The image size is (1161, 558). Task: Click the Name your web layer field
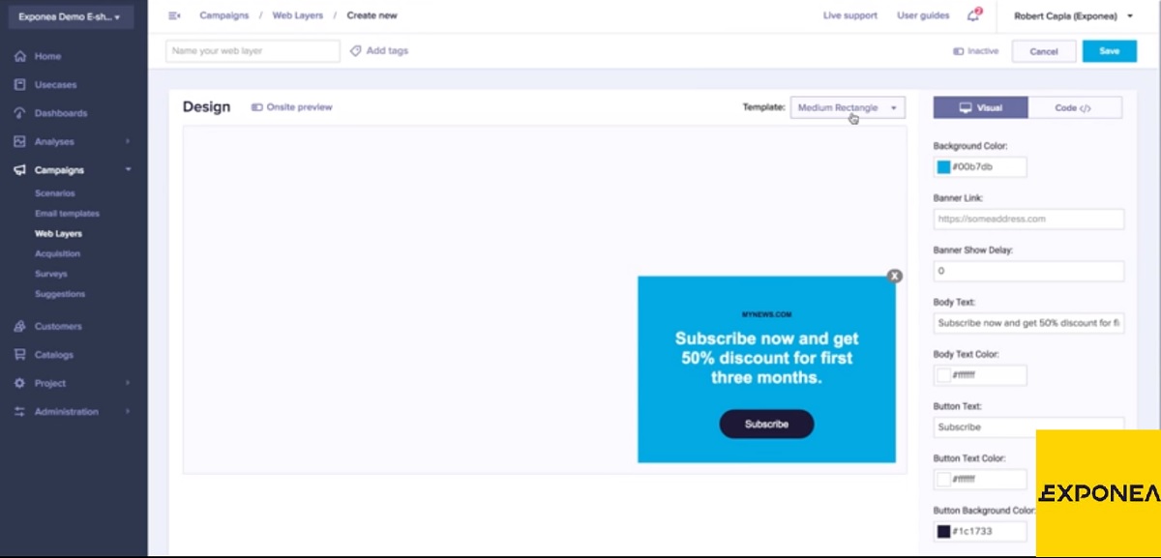[x=253, y=50]
